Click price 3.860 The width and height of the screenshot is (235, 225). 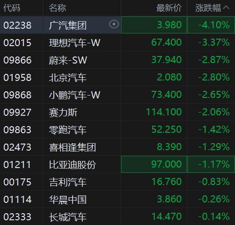pyautogui.click(x=170, y=199)
